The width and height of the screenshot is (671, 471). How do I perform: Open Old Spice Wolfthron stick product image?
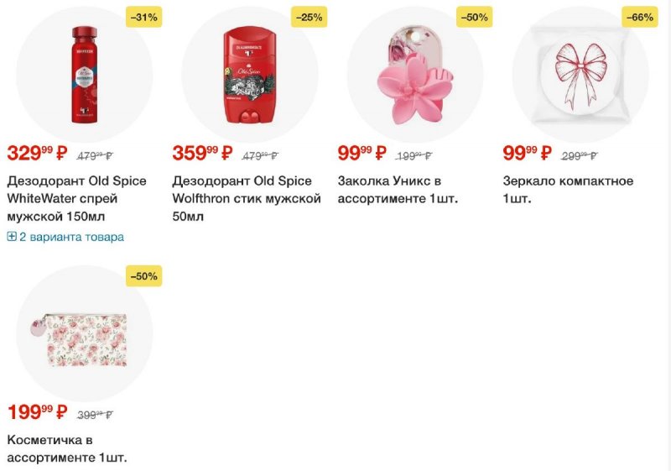(x=249, y=75)
